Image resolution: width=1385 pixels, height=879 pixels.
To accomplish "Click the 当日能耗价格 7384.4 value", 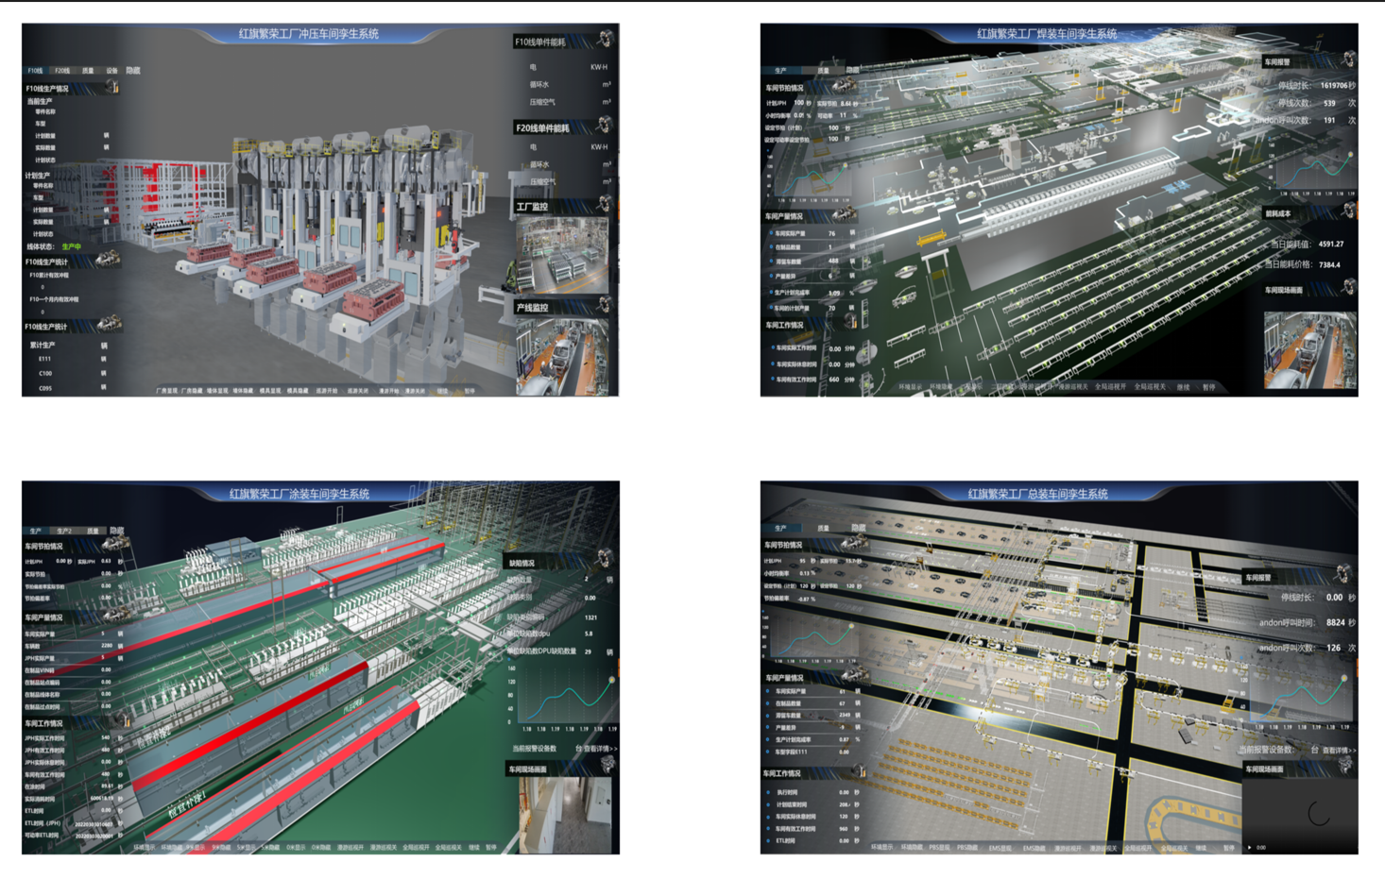I will (x=1329, y=264).
